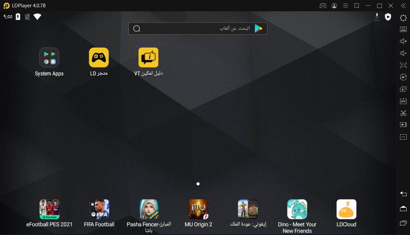This screenshot has height=235, width=410.
Task: Launch LDCloud app
Action: pos(347,209)
